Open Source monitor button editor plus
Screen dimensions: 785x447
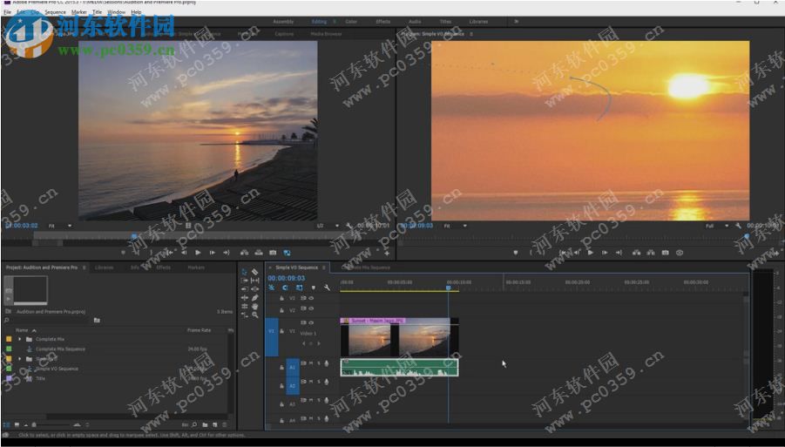[387, 254]
